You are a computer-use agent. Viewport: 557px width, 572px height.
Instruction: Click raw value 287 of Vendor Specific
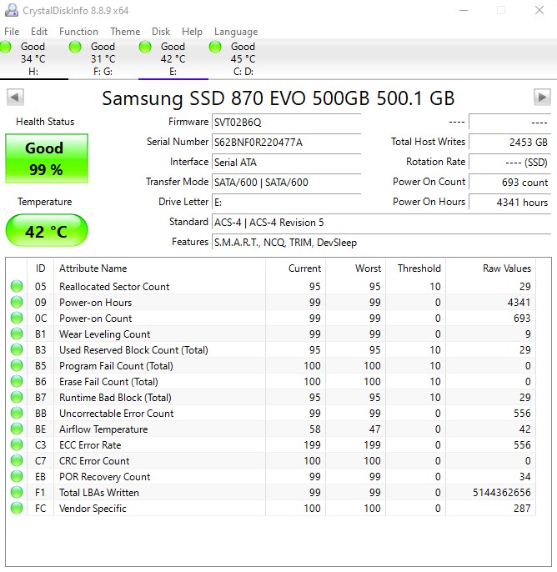point(522,509)
